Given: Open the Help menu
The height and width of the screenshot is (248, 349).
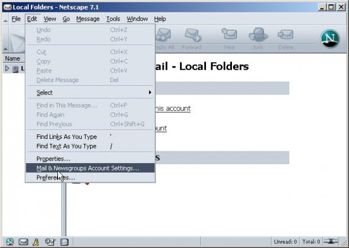Looking at the screenshot, I should 160,19.
